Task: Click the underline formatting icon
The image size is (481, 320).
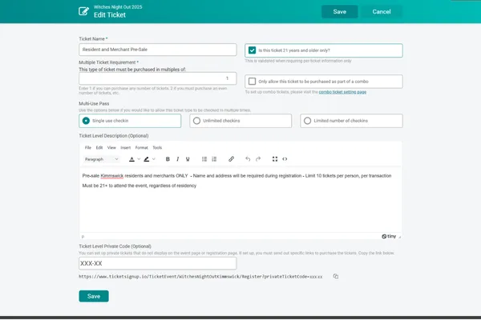Action: [x=188, y=159]
